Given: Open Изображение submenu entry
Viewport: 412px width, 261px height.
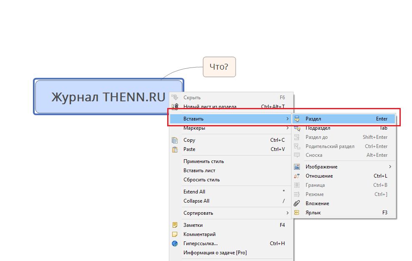Looking at the screenshot, I should 344,167.
